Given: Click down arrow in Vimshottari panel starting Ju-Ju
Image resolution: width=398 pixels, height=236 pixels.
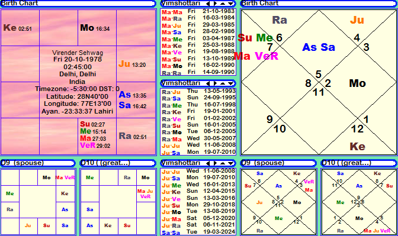Looking at the screenshot, I should [x=230, y=163].
